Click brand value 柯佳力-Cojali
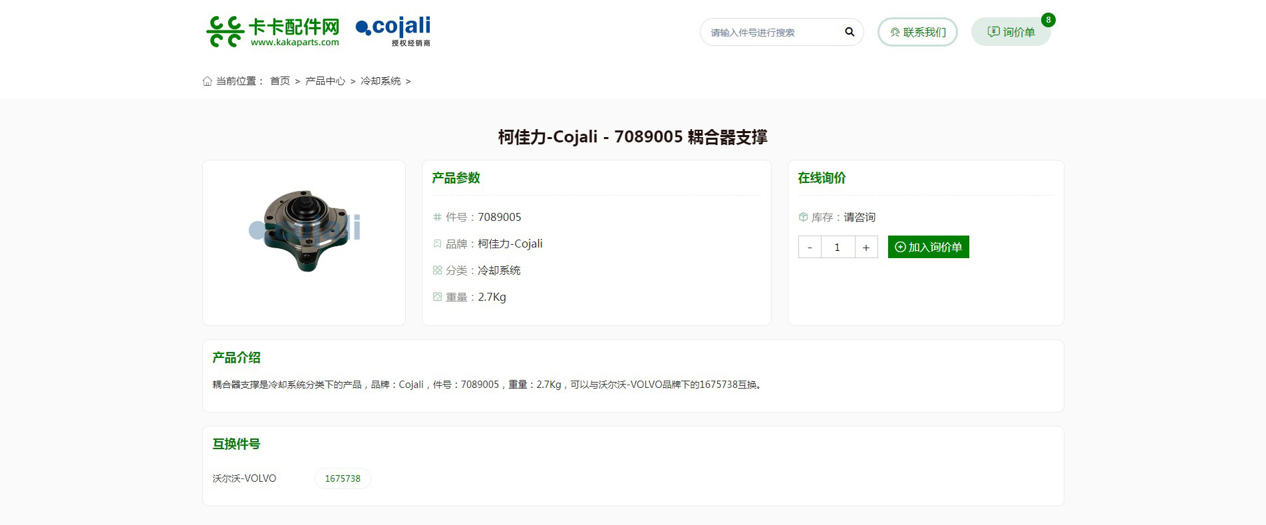 (510, 244)
